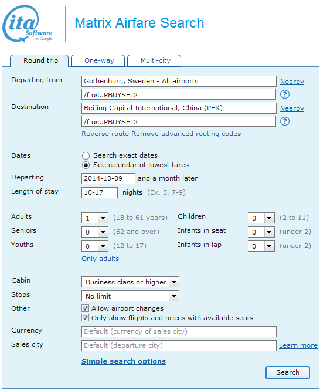Image resolution: width=320 pixels, height=390 pixels.
Task: Expand the Infants in lap dropdown
Action: [261, 246]
